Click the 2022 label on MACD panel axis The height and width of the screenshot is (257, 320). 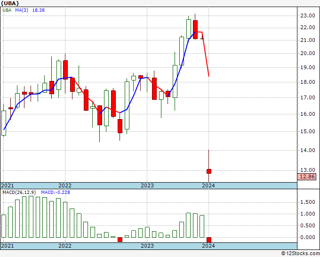coord(65,246)
